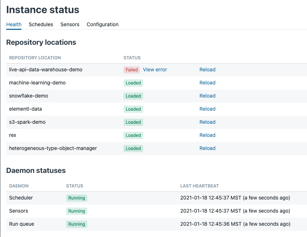Click Running badge for Run queue
The width and height of the screenshot is (307, 237).
click(77, 224)
